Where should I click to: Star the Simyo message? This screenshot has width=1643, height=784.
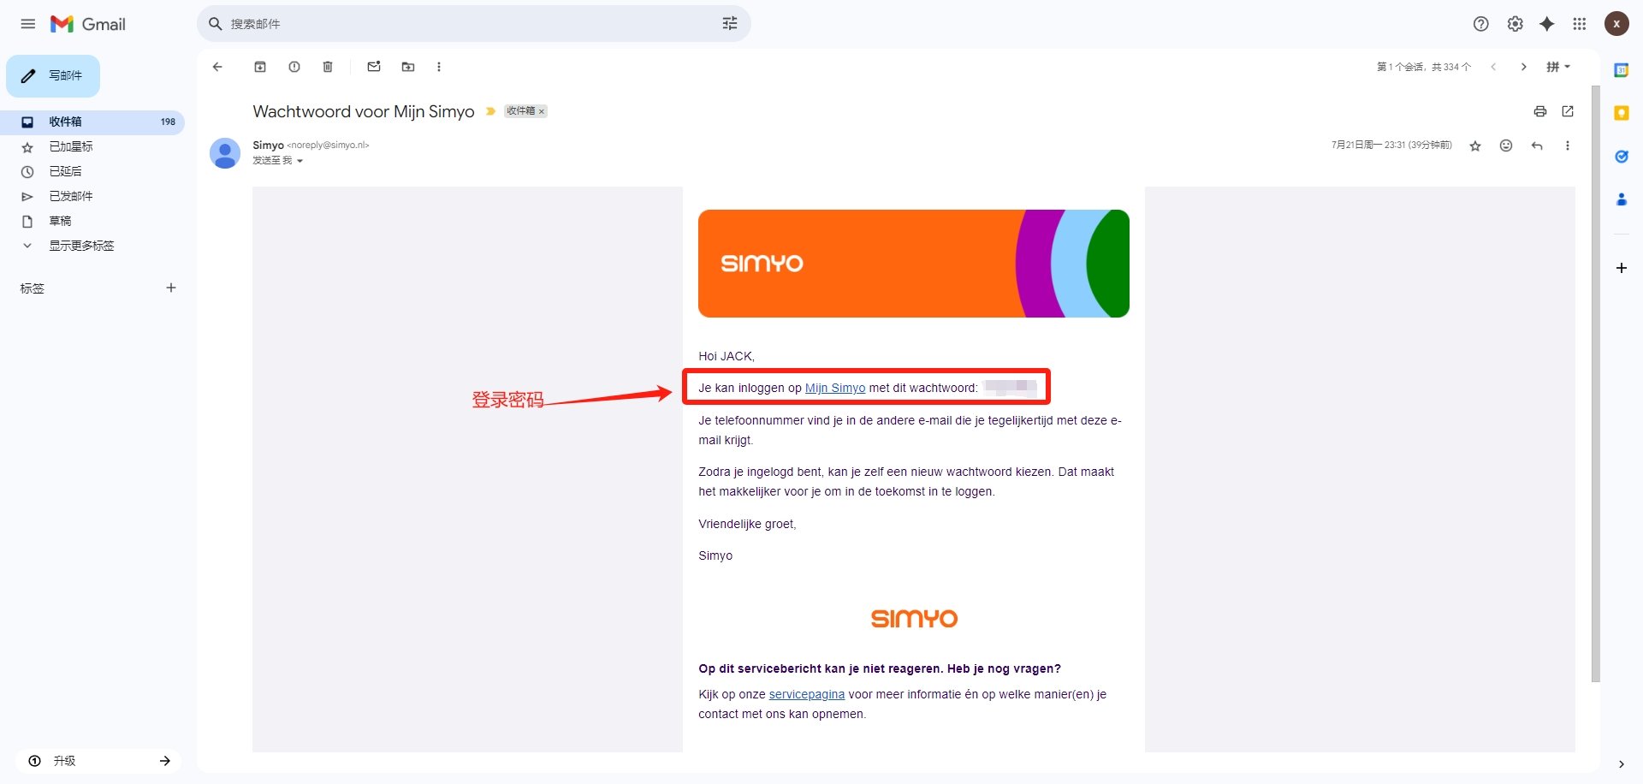(1475, 146)
